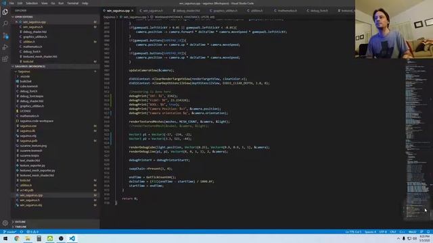Collapse the Saguinus (Workspace) section
The height and width of the screenshot is (243, 433).
(13, 66)
